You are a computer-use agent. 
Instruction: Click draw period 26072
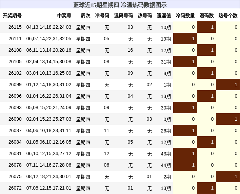coord(15,188)
